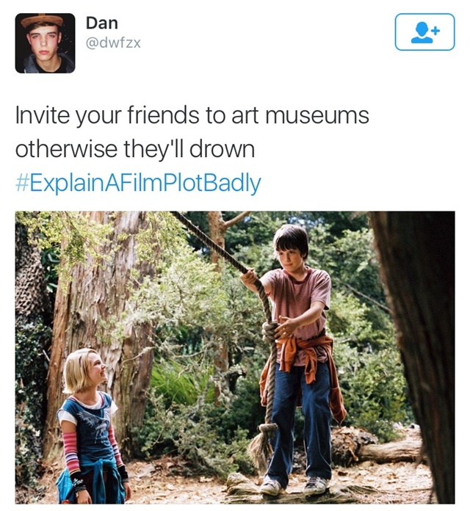
Task: Tap the blonde girl in the photo
Action: (x=91, y=427)
